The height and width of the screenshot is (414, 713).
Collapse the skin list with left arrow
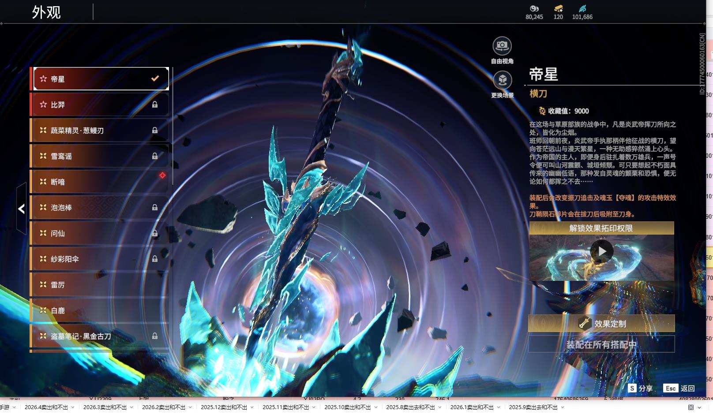[21, 209]
